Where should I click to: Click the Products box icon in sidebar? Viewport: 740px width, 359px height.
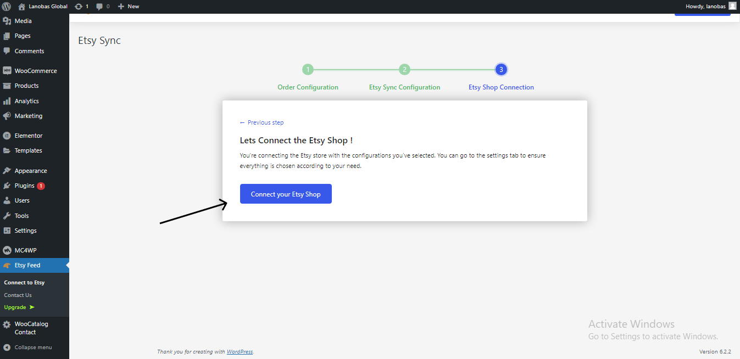tap(7, 86)
